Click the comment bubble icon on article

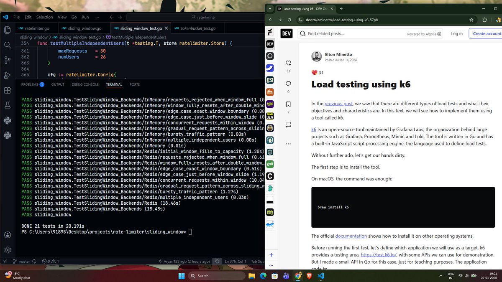click(x=288, y=84)
